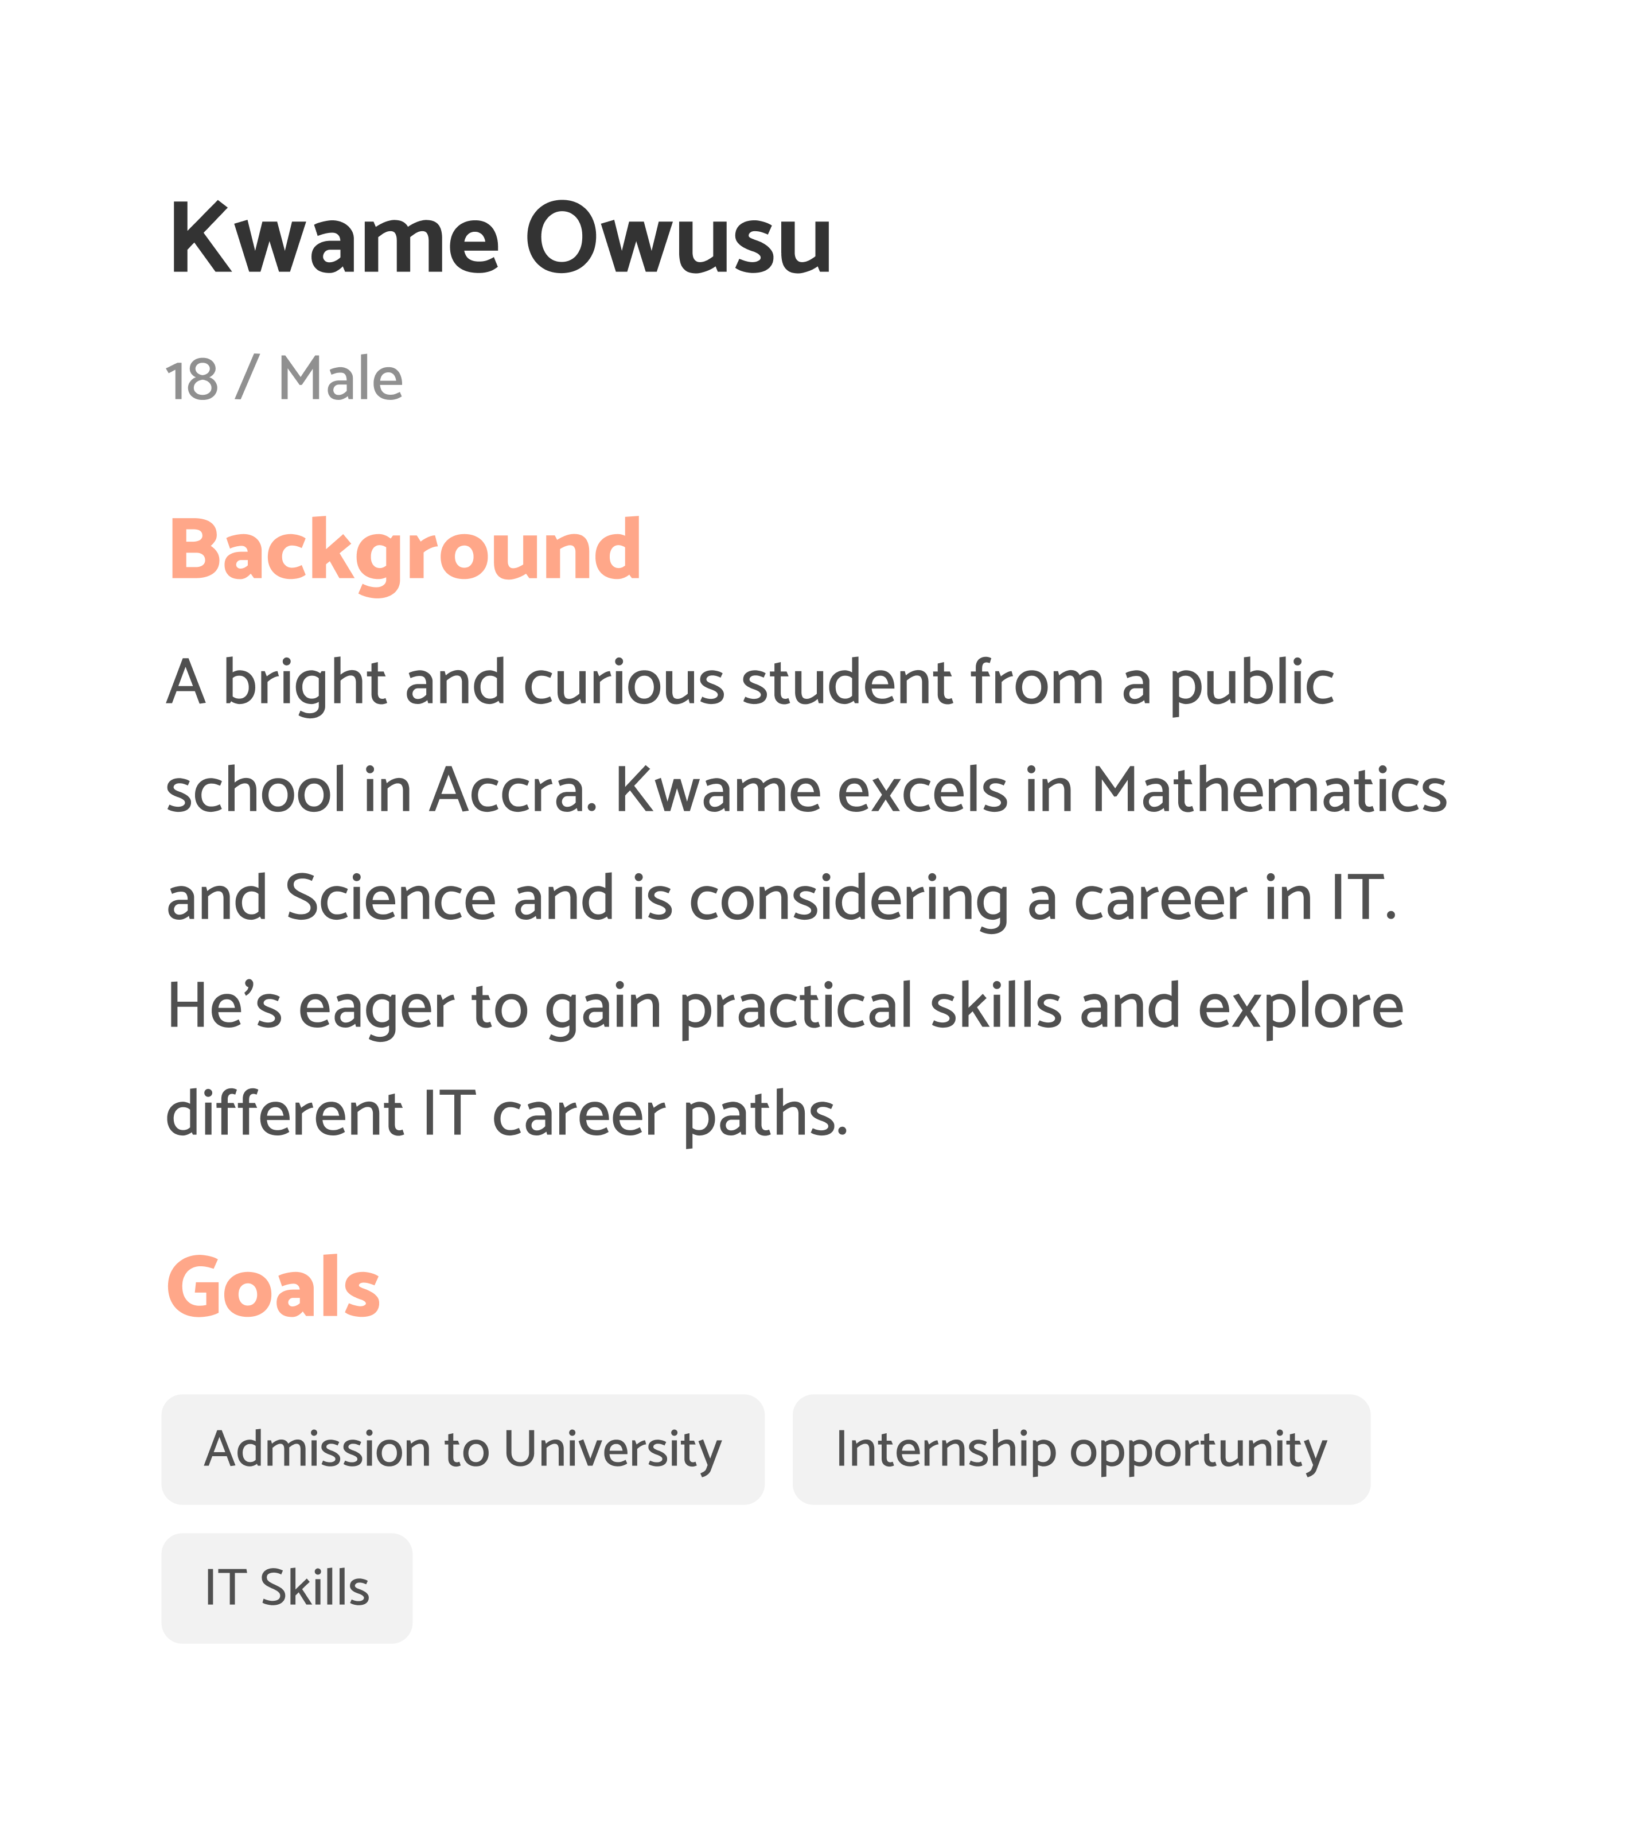The width and height of the screenshot is (1652, 1836).
Task: Click the "Kwame Owusu" name heading
Action: pyautogui.click(x=500, y=240)
